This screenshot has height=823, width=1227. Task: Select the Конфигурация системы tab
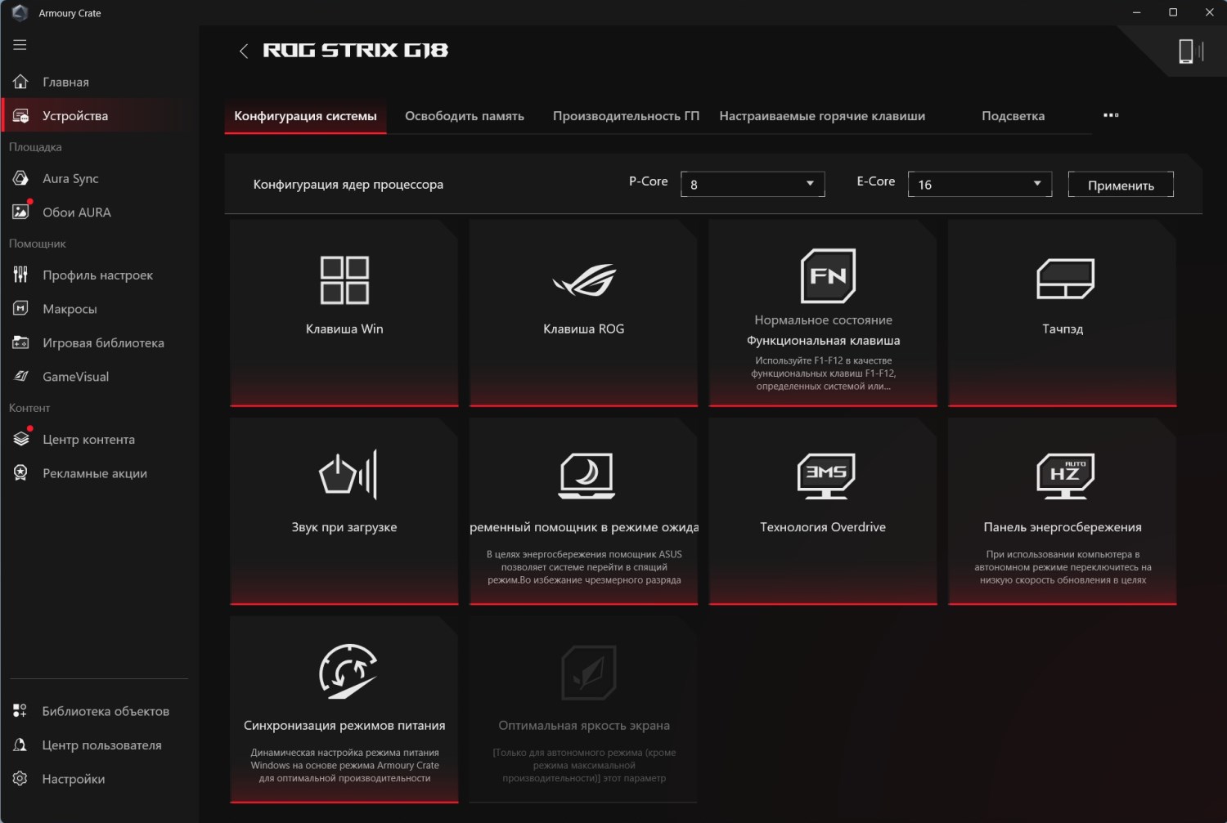[305, 116]
